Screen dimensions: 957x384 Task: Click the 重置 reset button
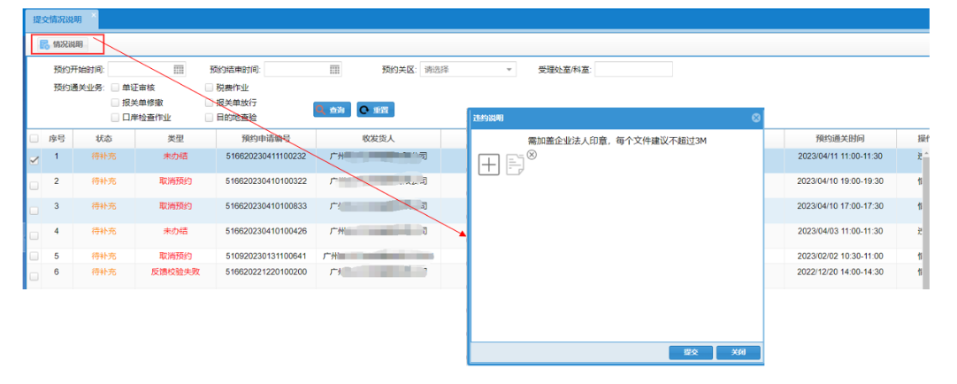(x=375, y=110)
